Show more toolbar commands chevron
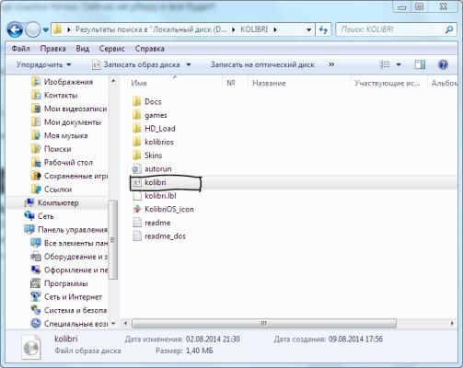Screen dimensions: 463x368 pyautogui.click(x=331, y=64)
